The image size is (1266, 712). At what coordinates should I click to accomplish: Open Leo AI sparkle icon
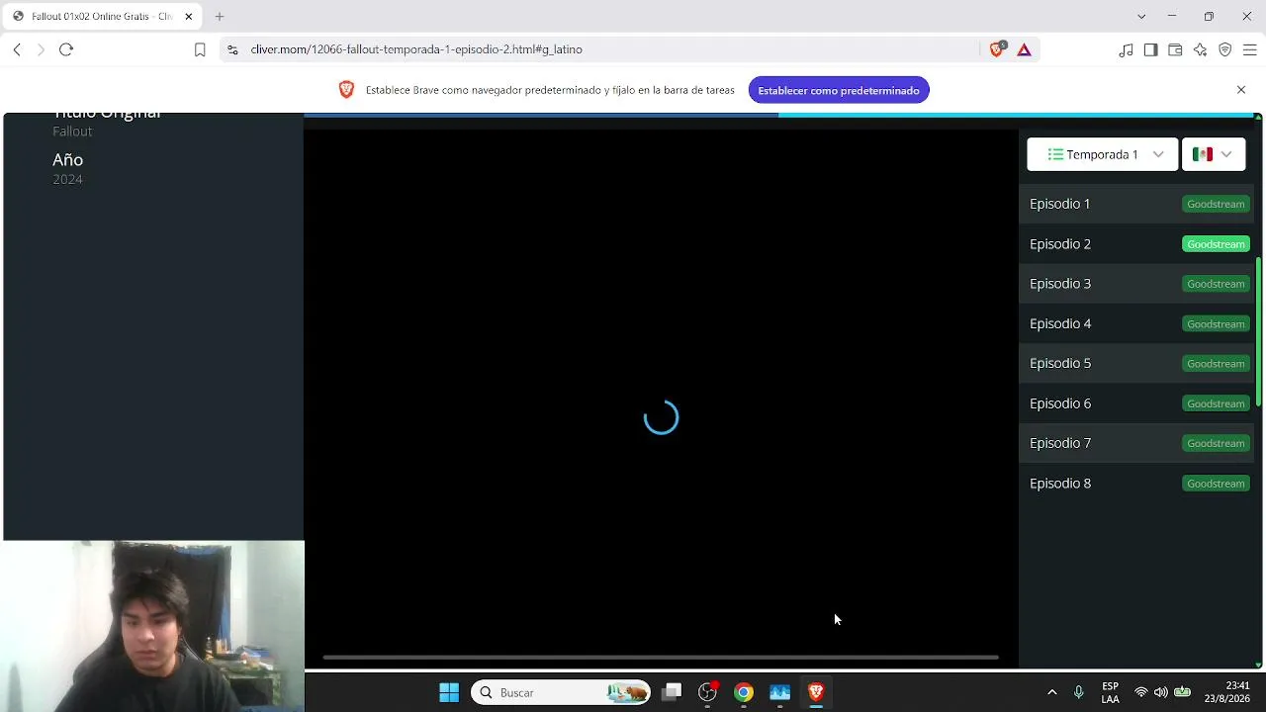[1200, 49]
